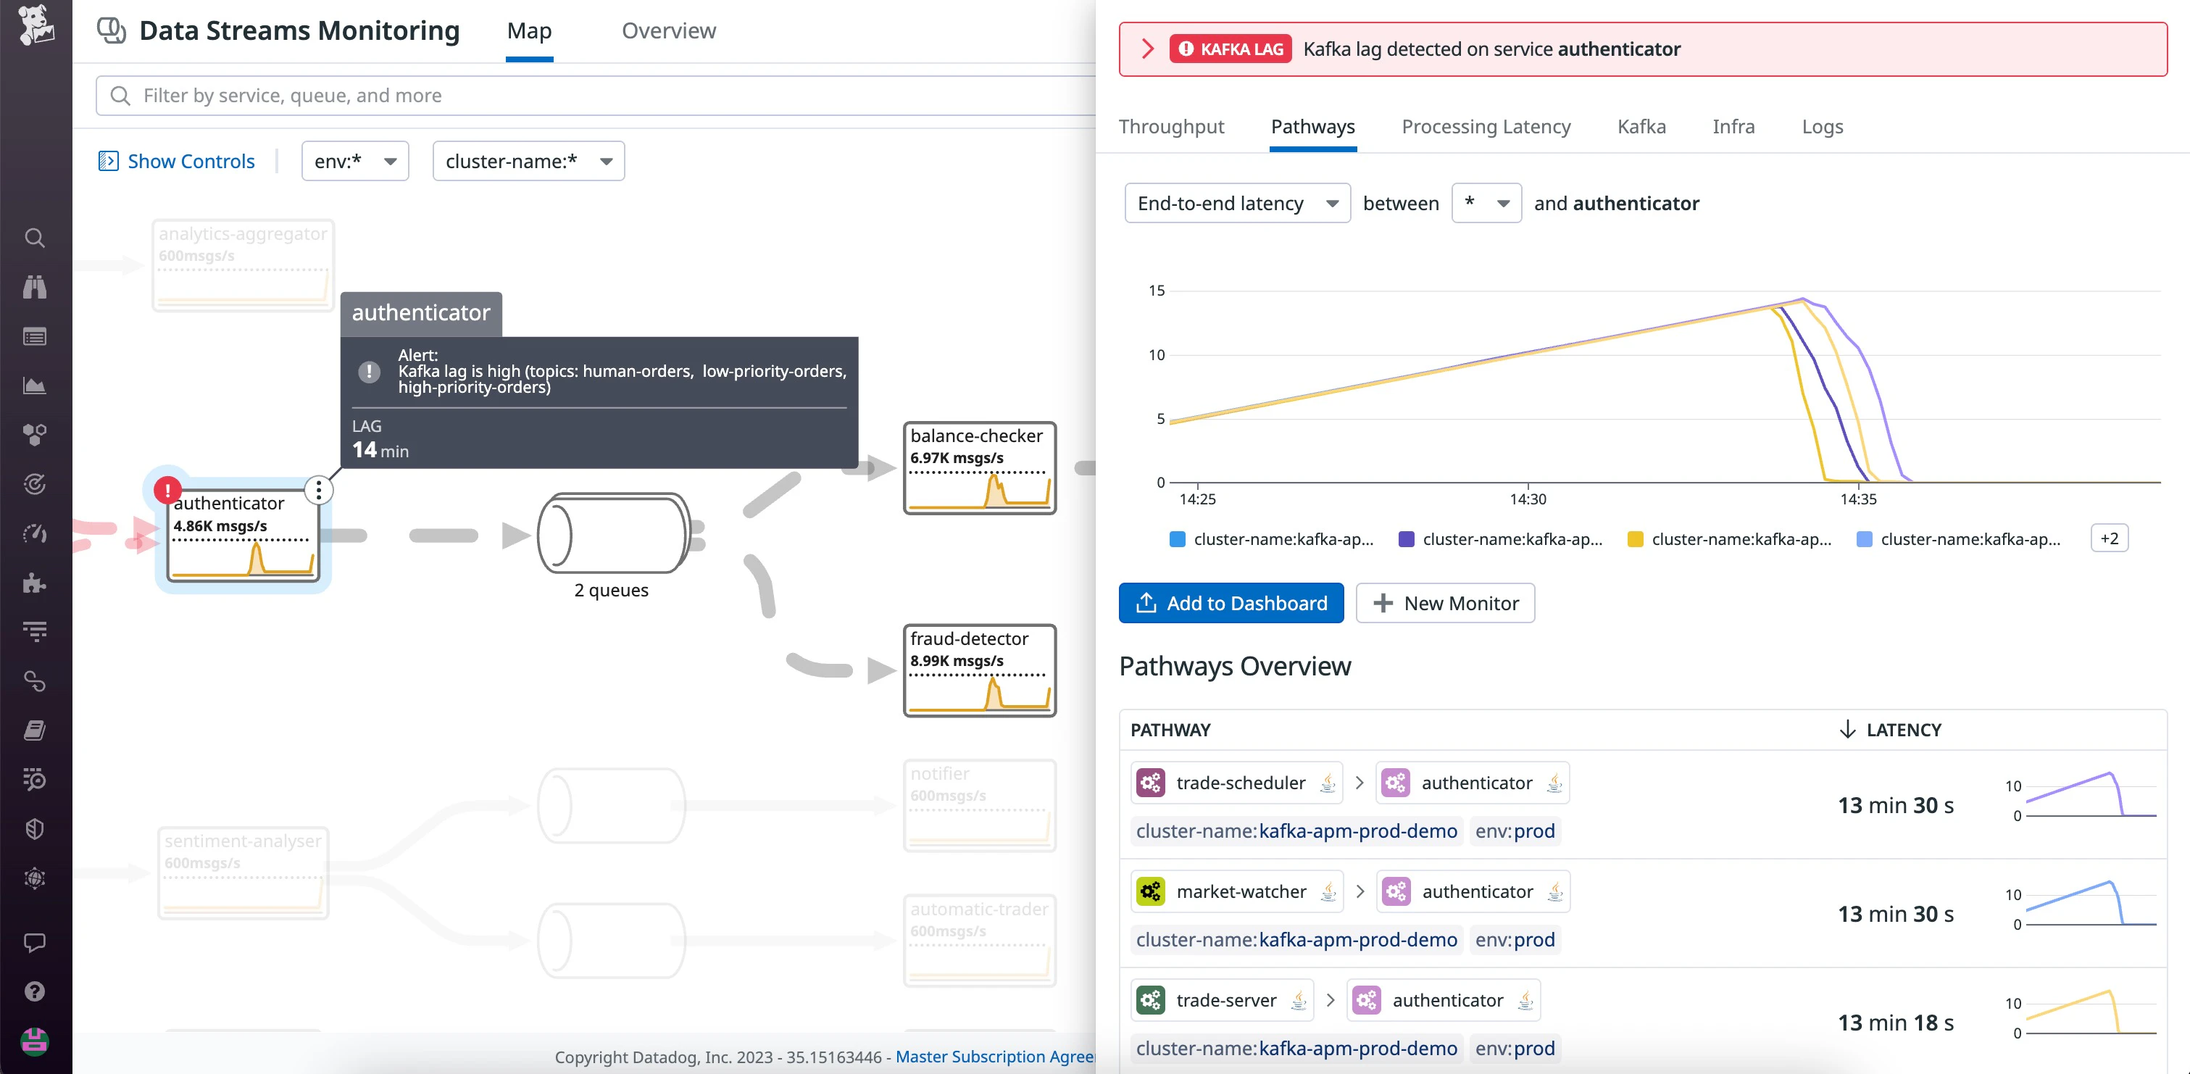Open the chain-link loop icon in sidebar

[x=35, y=681]
